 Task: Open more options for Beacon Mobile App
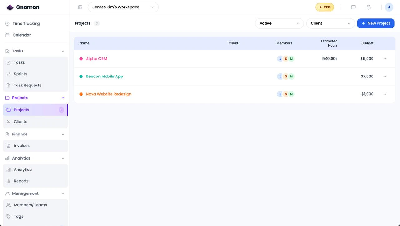pos(386,76)
